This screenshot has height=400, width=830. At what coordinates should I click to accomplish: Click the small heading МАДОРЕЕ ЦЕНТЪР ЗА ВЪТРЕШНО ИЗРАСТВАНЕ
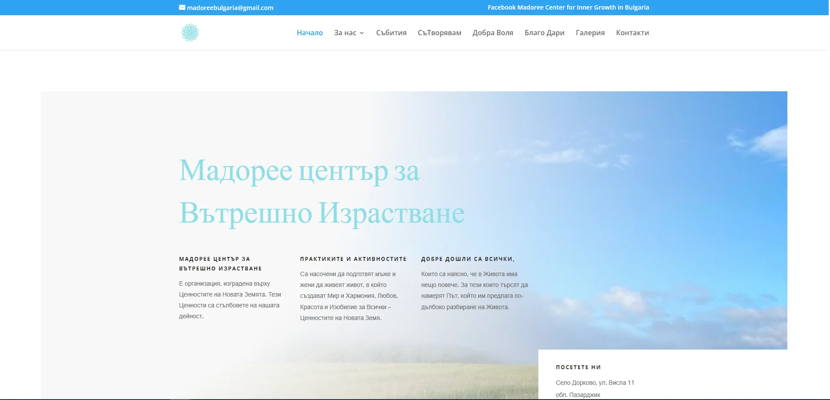(221, 263)
